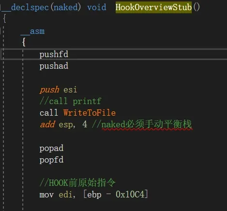Click the edi register operand
227x211 pixels.
tap(65, 195)
